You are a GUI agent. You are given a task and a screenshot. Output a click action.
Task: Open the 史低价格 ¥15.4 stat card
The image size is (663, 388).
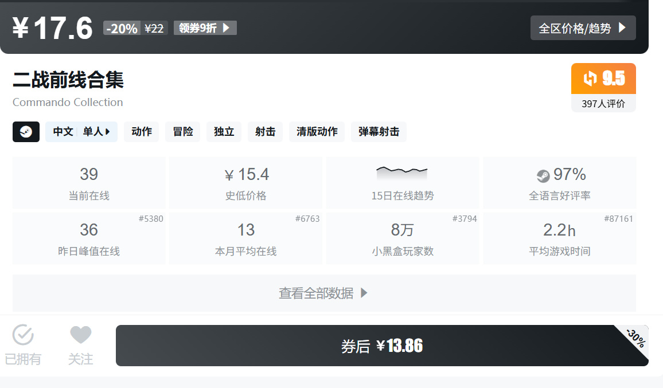click(245, 183)
